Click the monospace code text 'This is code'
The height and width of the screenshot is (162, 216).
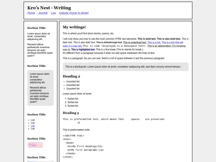(91, 46)
